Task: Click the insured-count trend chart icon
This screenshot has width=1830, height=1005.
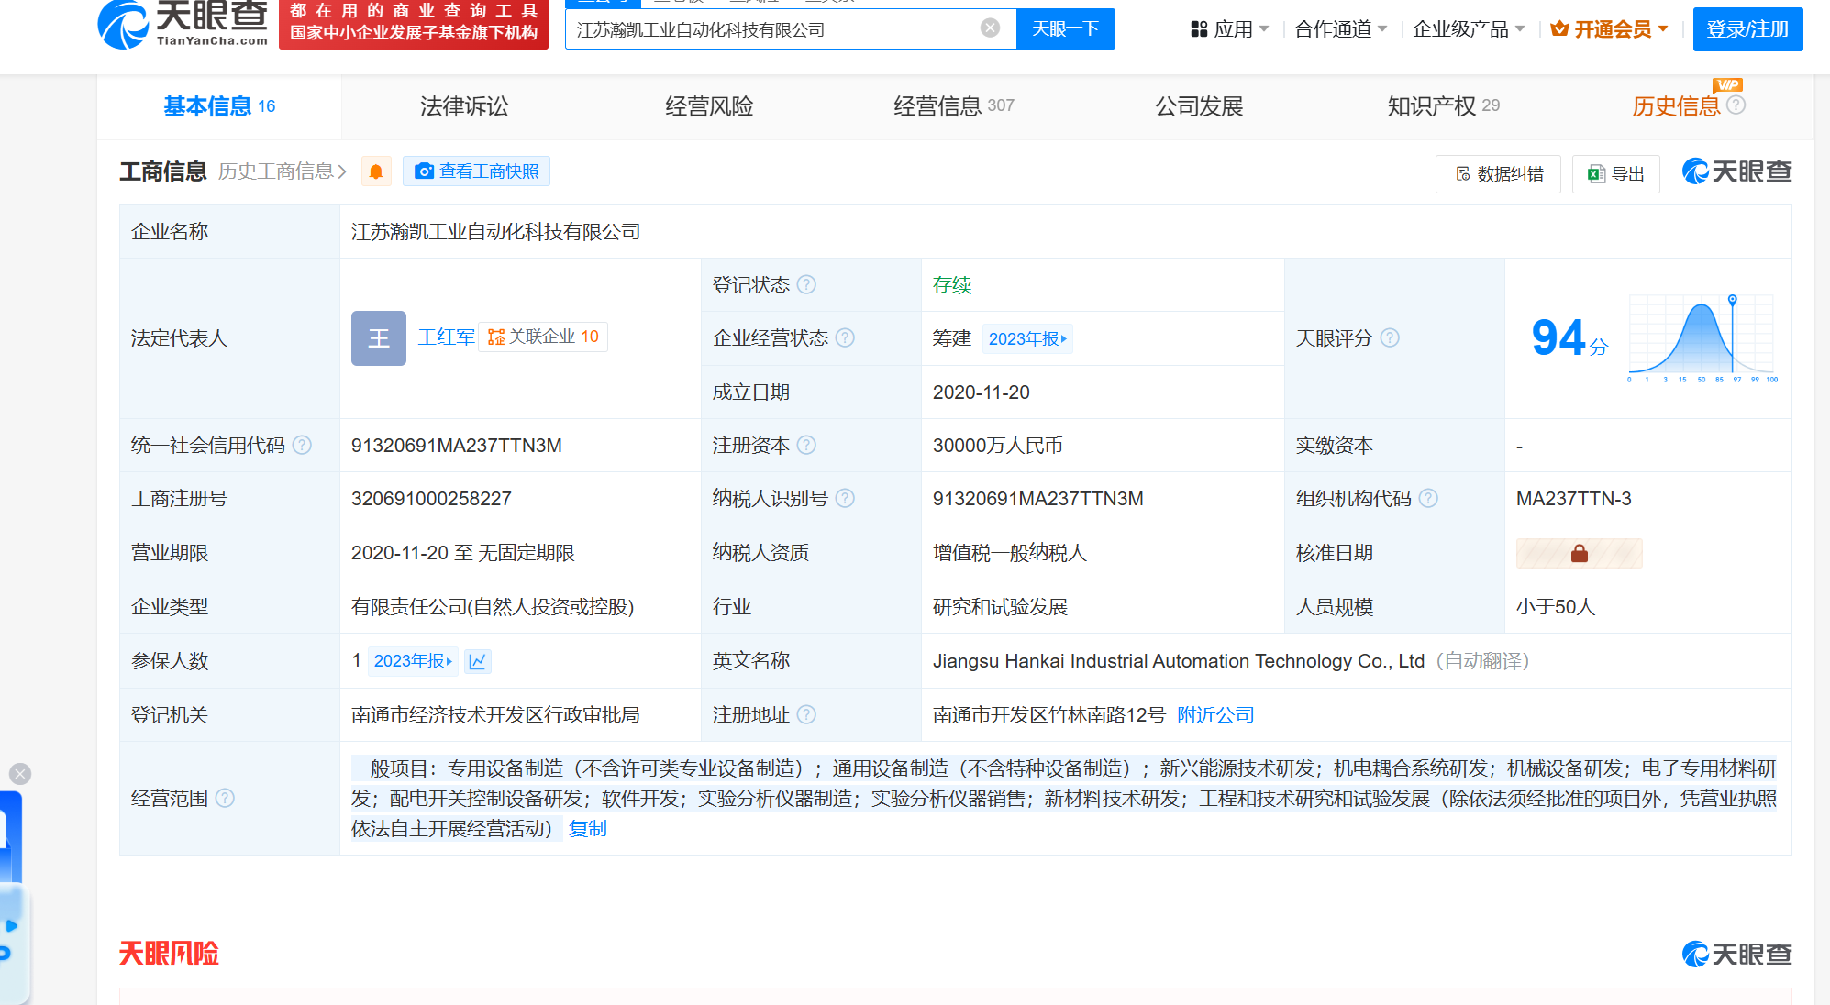Action: click(478, 661)
